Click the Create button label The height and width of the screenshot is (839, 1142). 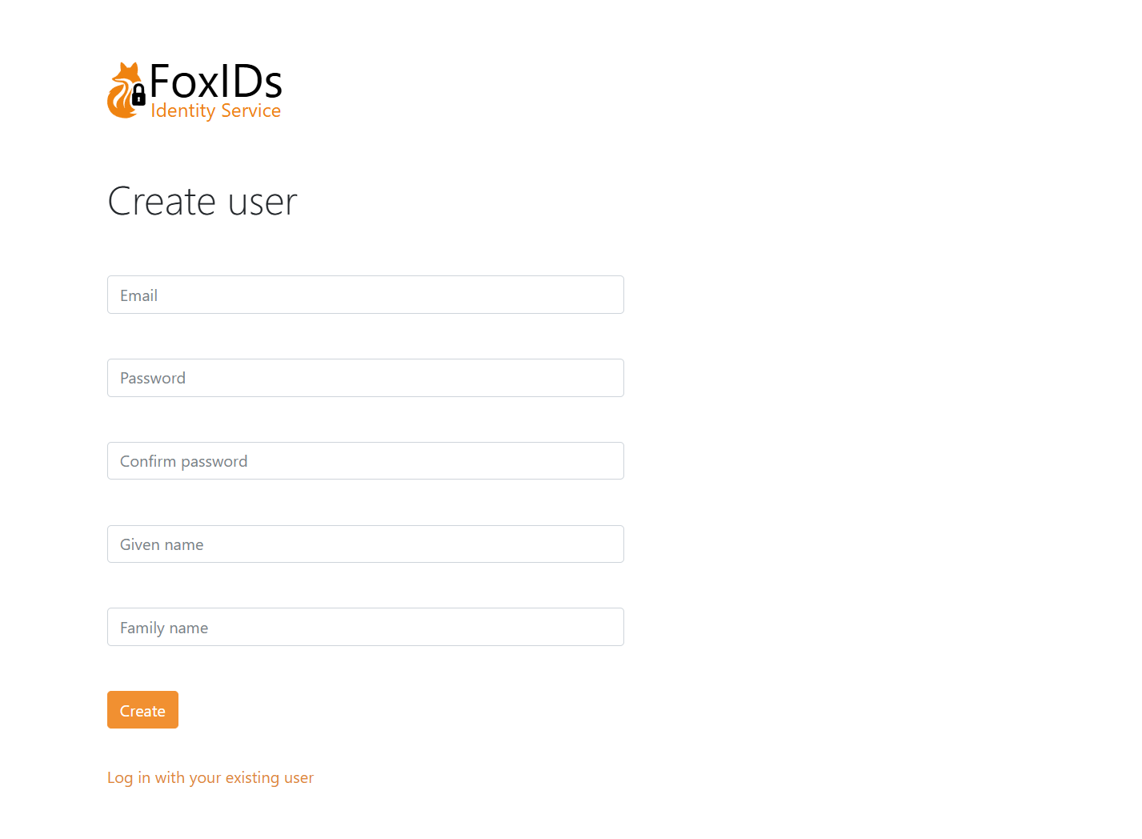142,709
